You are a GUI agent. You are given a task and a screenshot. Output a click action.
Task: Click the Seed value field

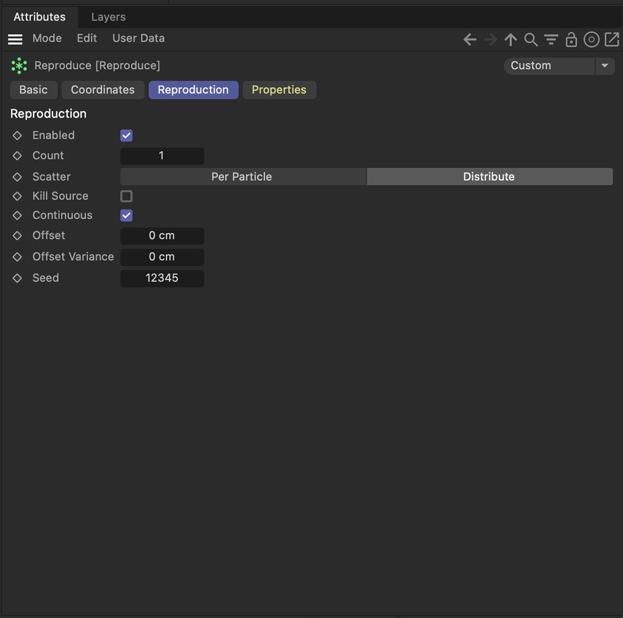pos(162,278)
